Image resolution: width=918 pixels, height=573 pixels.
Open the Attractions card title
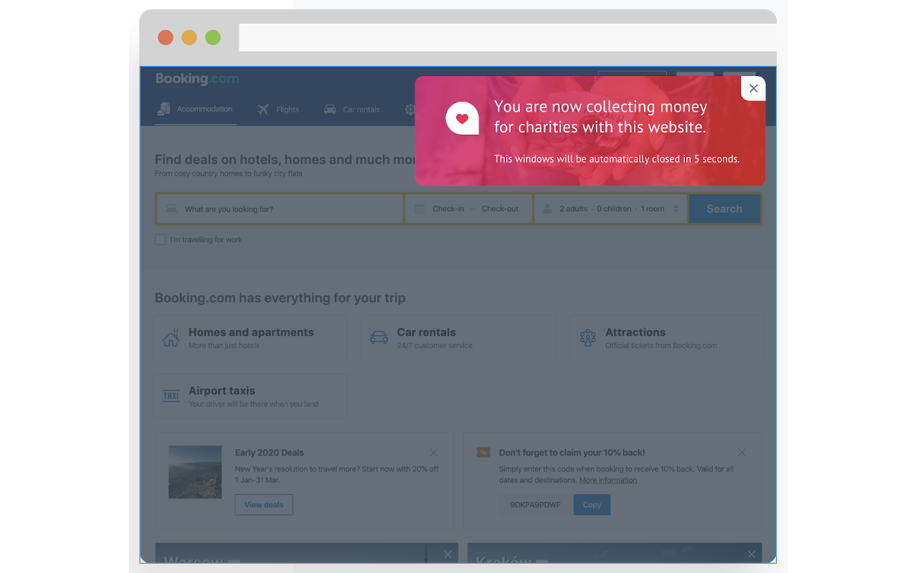point(635,332)
